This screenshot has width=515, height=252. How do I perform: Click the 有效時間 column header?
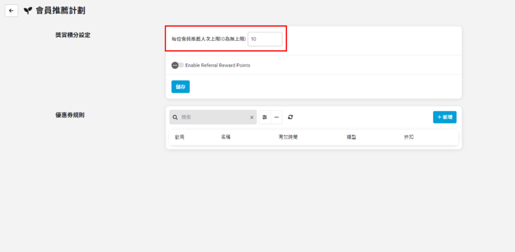(288, 137)
